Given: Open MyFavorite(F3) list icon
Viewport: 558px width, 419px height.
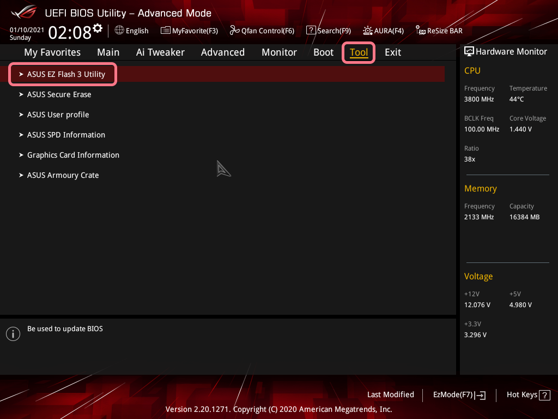Looking at the screenshot, I should point(165,31).
